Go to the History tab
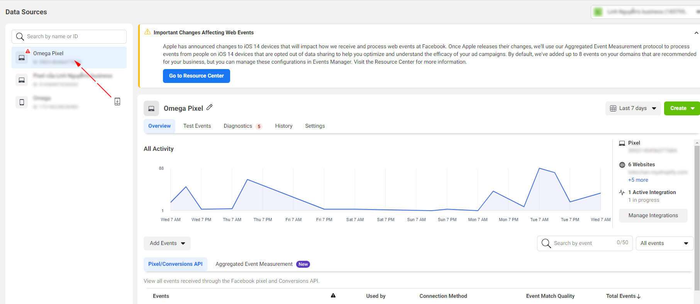 click(284, 126)
